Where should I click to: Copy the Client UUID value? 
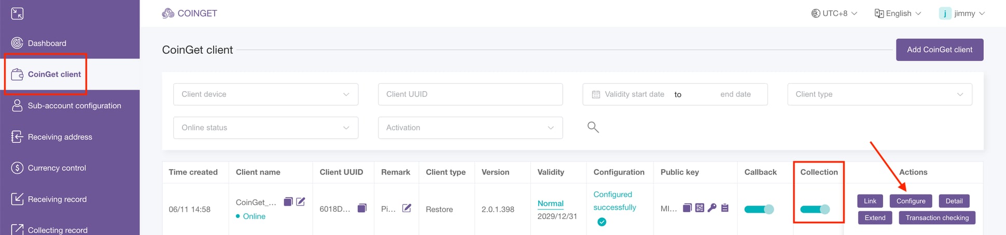click(362, 208)
